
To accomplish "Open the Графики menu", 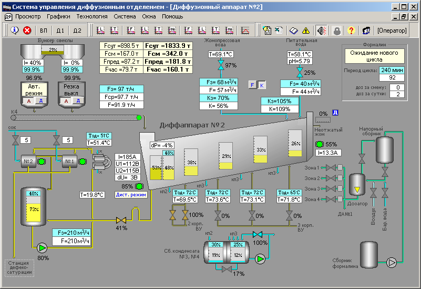I will point(58,17).
